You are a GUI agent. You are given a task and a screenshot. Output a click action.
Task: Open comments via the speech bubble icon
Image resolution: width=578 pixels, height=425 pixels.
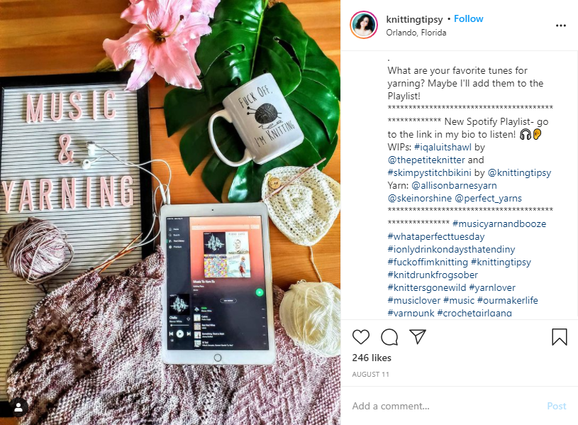coord(389,337)
